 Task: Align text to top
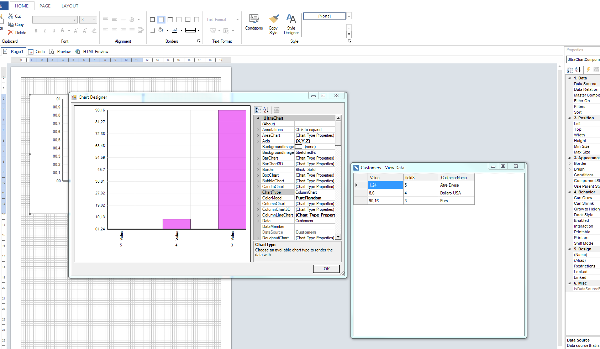tap(105, 20)
